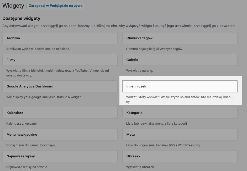Click the highlighted Imienniczek widget
The height and width of the screenshot is (171, 247).
(180, 86)
